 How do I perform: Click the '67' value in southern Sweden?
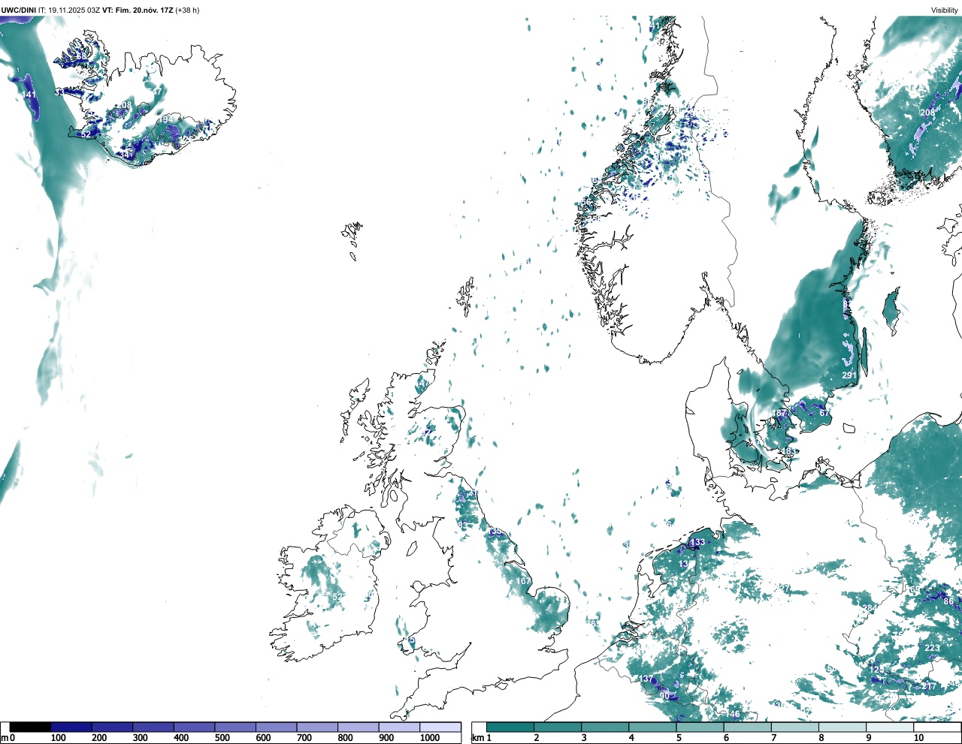(x=824, y=413)
